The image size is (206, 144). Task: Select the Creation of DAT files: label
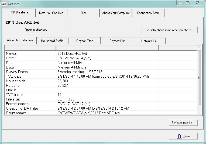23,108
